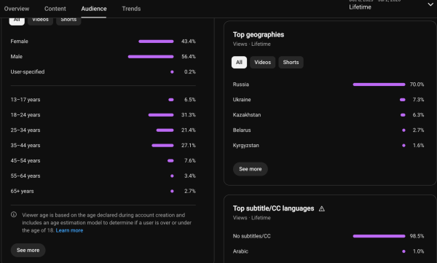
Task: Click the 0.2% User-specified value
Action: [190, 71]
